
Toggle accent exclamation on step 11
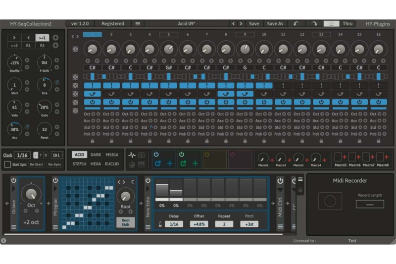click(x=283, y=85)
